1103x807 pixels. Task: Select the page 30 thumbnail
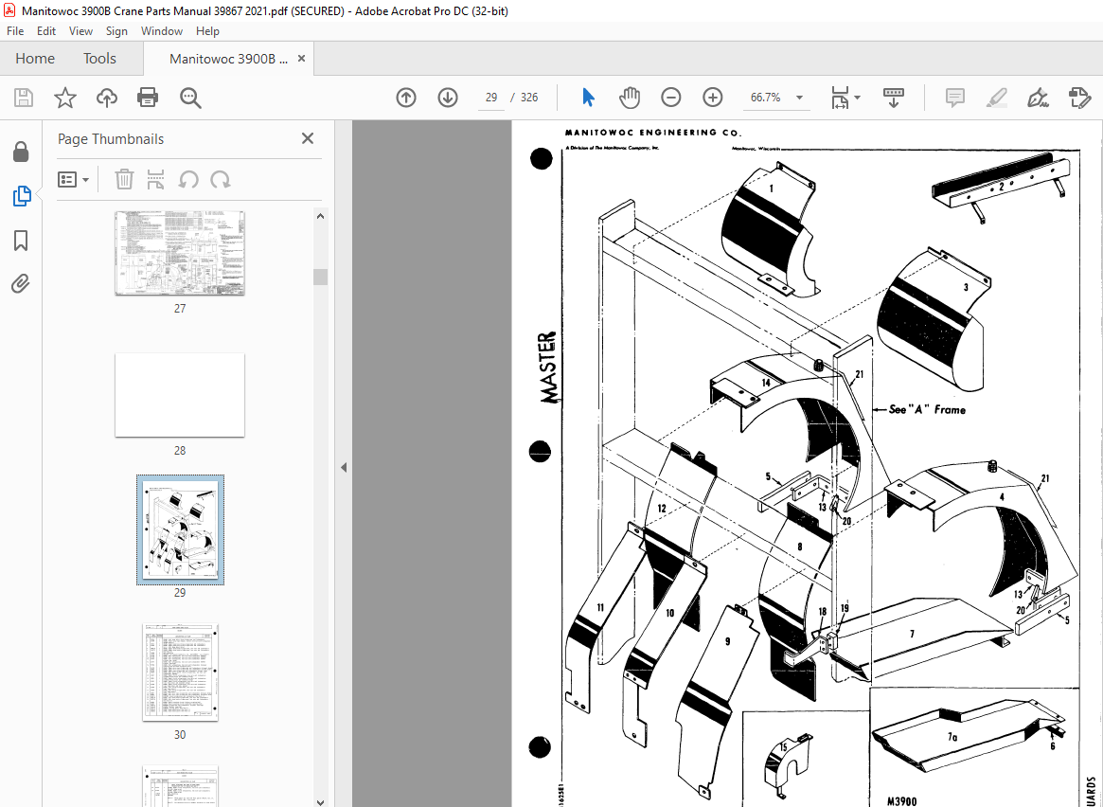pyautogui.click(x=180, y=672)
